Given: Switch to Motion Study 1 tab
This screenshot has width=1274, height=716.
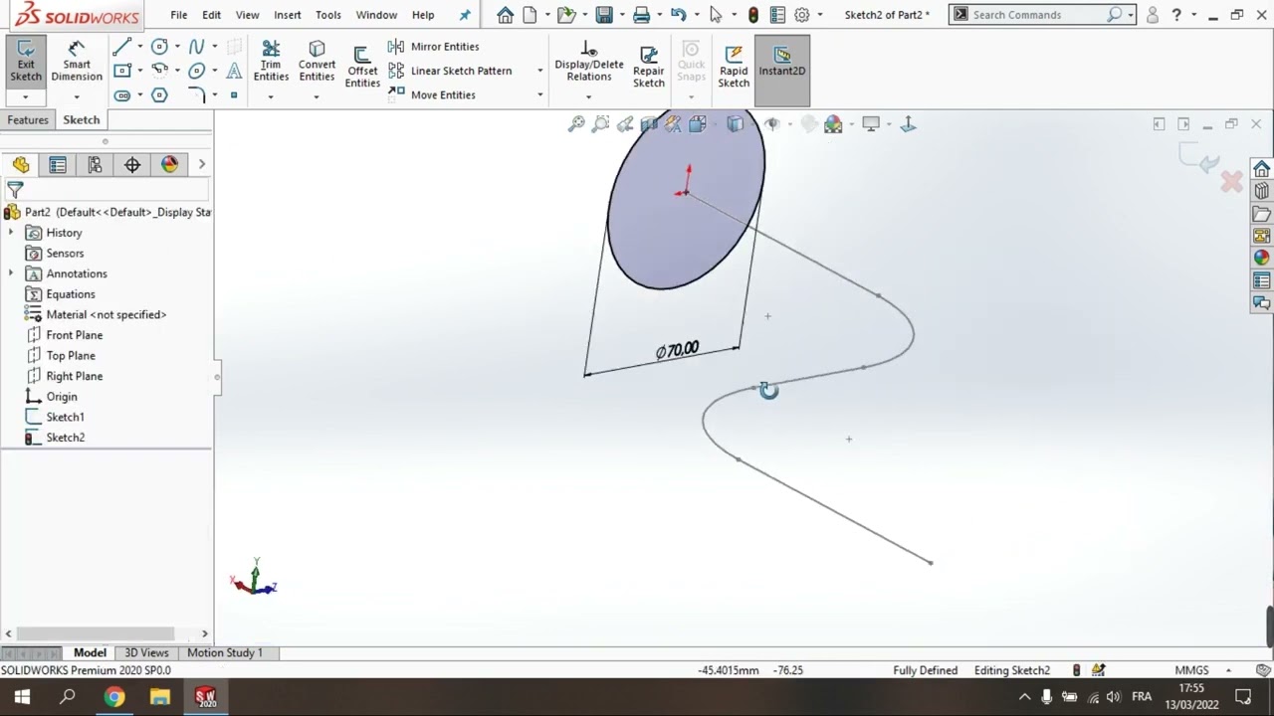Looking at the screenshot, I should (x=225, y=652).
